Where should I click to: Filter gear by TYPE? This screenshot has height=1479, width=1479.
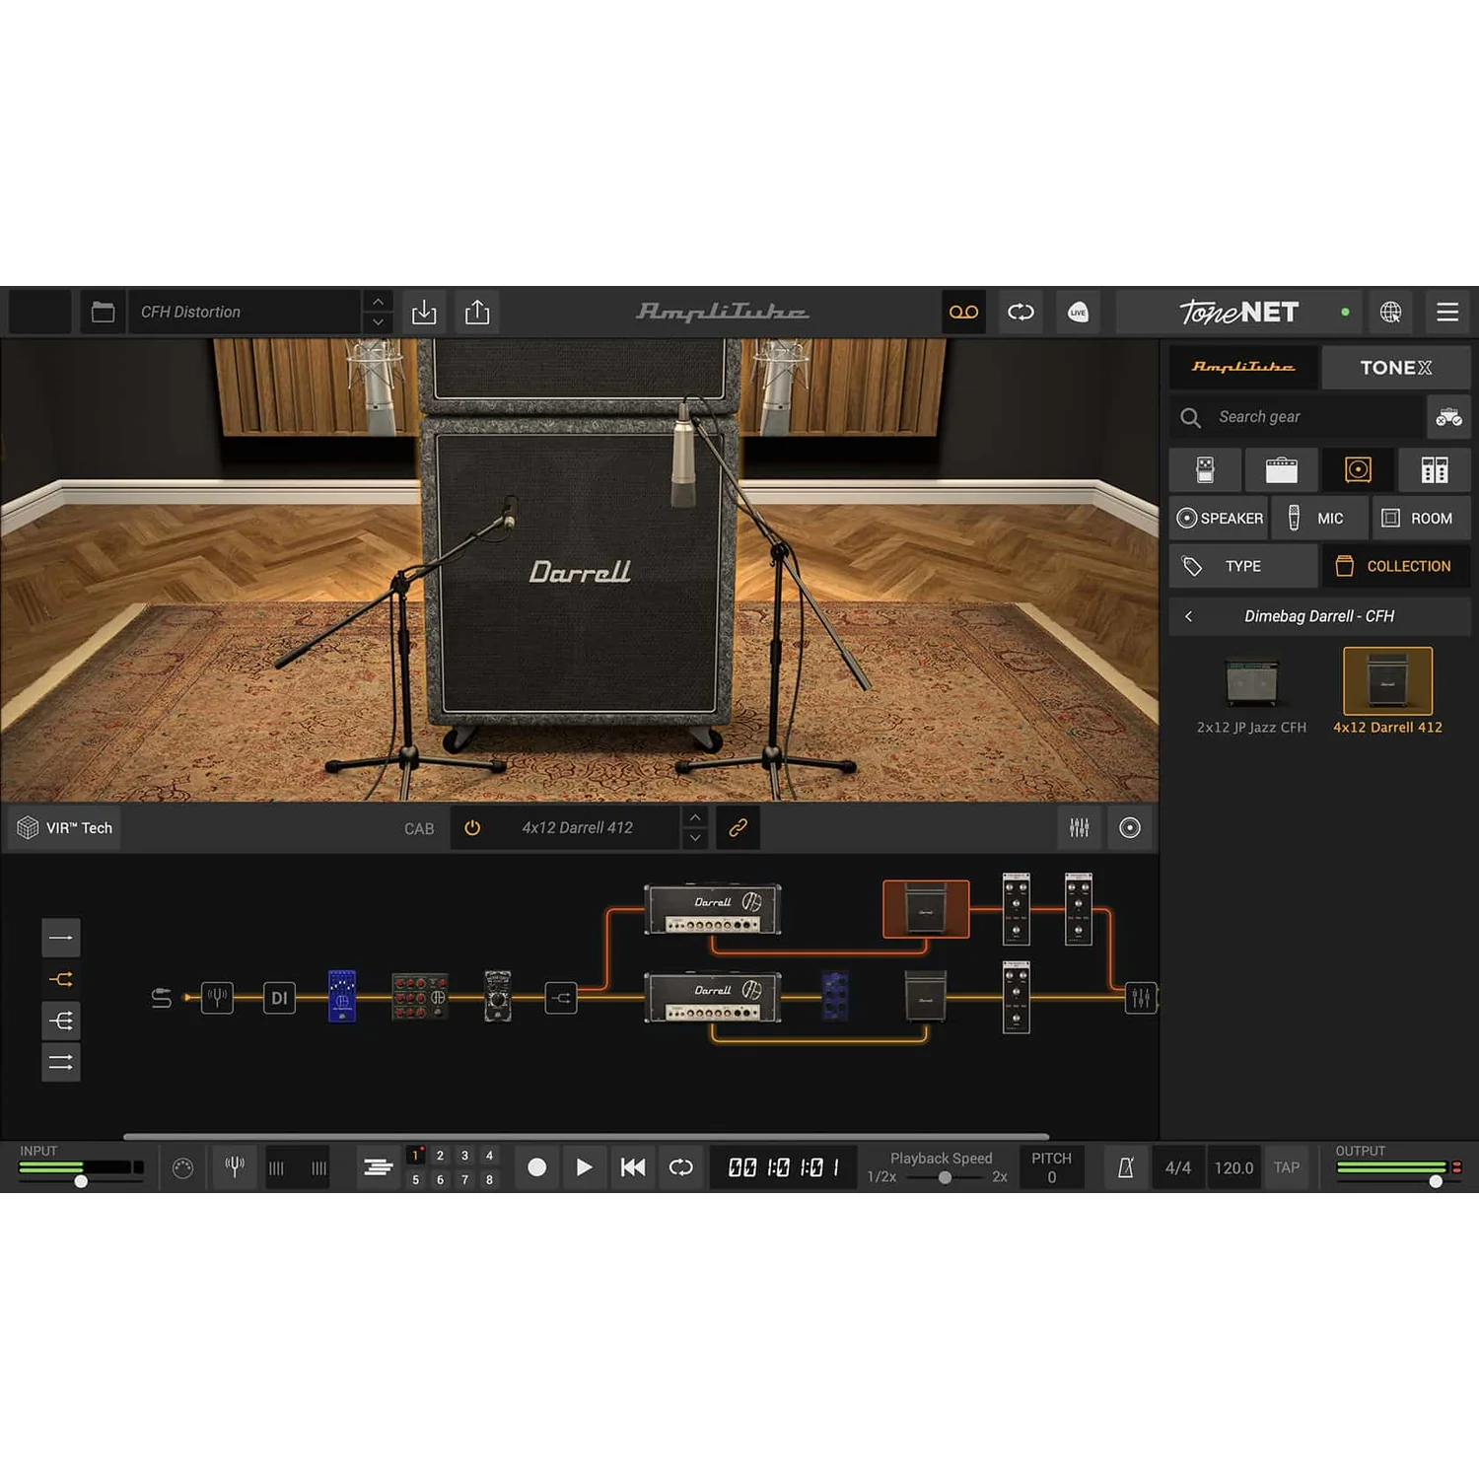tap(1243, 566)
